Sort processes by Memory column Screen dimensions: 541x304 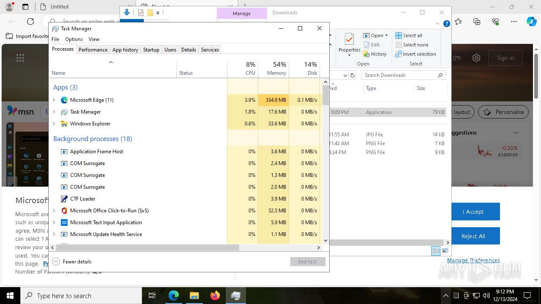click(x=273, y=69)
